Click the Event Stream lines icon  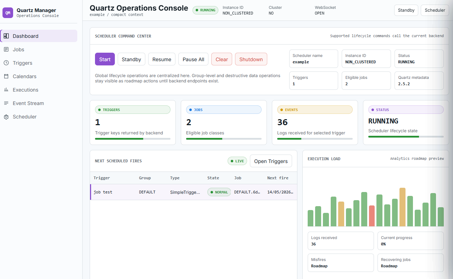coord(6,103)
